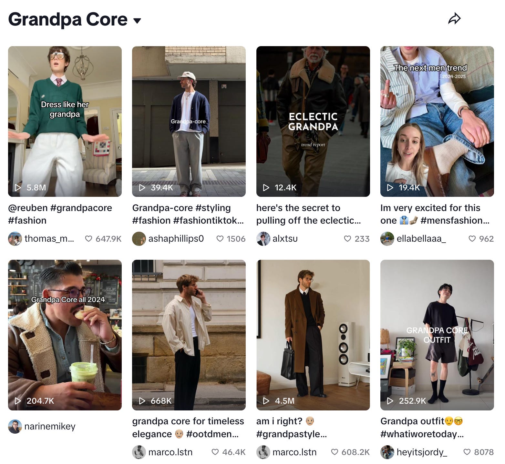This screenshot has width=505, height=464.
Task: Open the Eclectic Grandpa trend report video
Action: pos(313,121)
